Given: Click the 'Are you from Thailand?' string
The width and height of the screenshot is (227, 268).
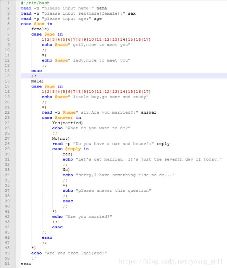Looking at the screenshot, I should [x=76, y=253].
